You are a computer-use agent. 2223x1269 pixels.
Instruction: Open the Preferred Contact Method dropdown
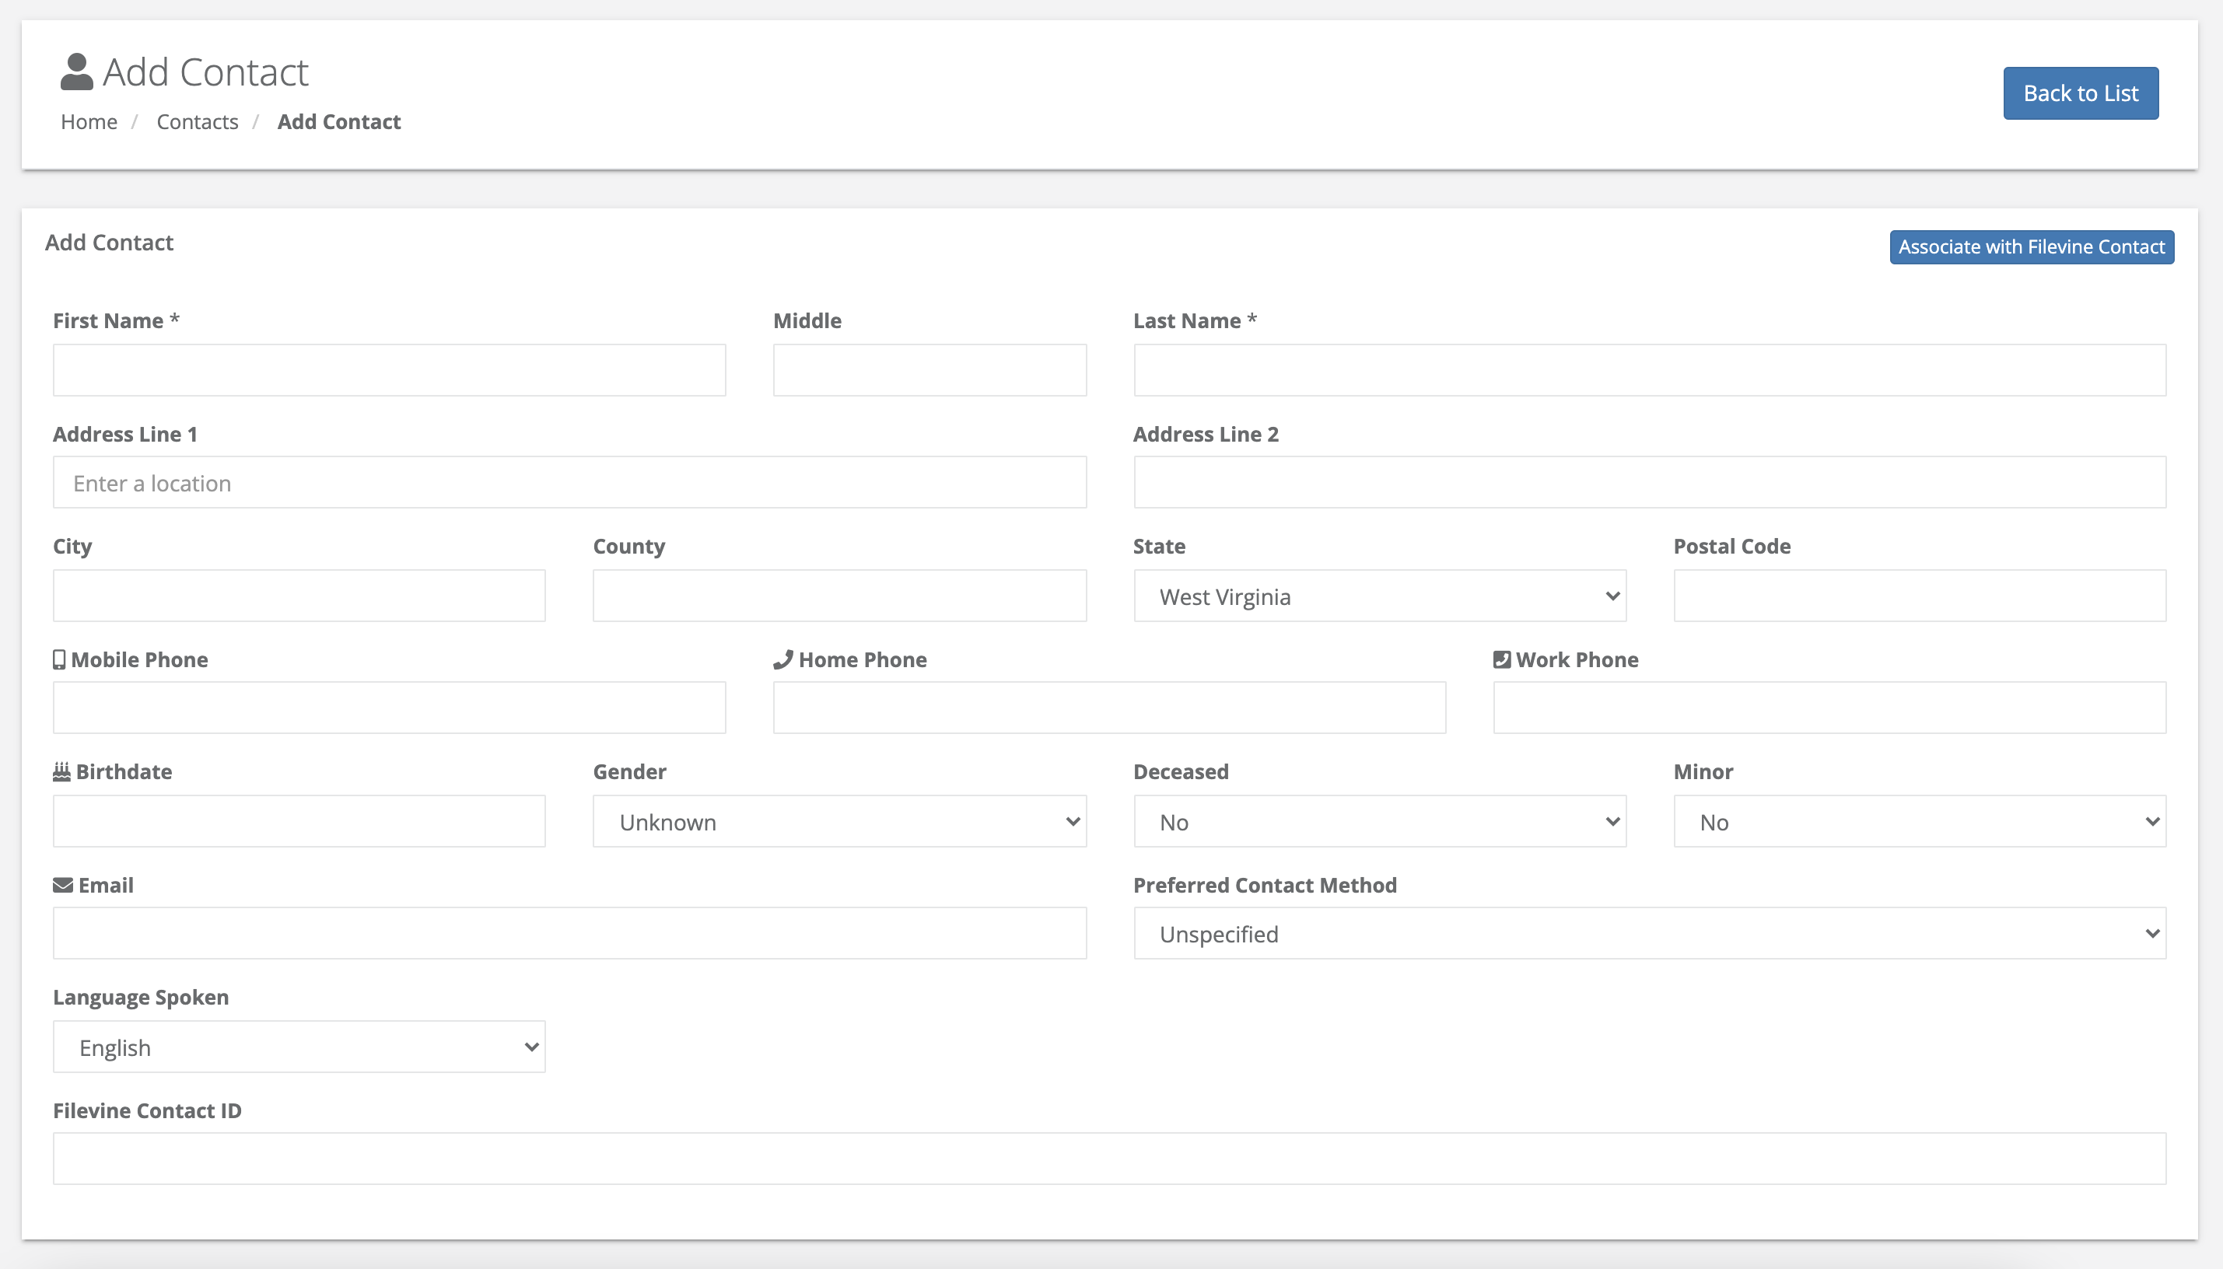[1650, 933]
